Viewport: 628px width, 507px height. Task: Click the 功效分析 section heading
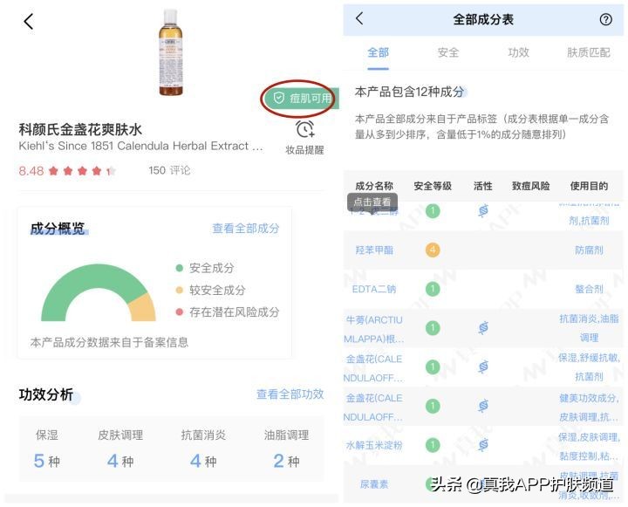point(45,394)
